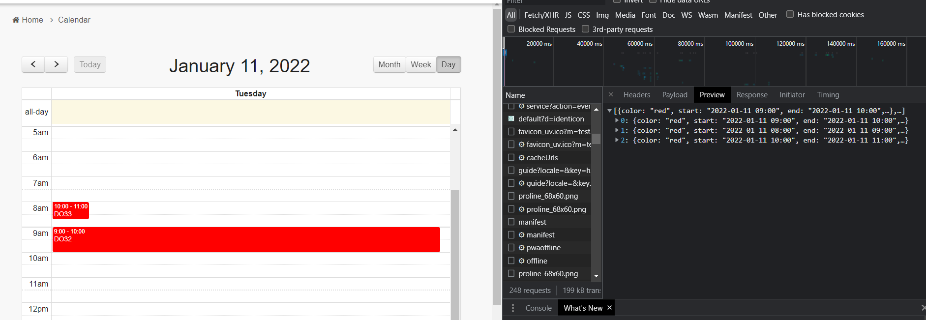This screenshot has width=926, height=320.
Task: Toggle the 3rd-party requests checkbox
Action: pos(585,29)
